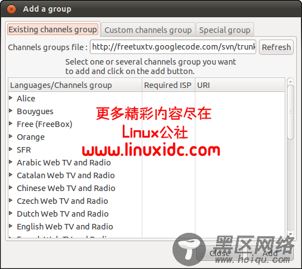The height and width of the screenshot is (269, 302).
Task: Expand Arabic Web TV and Radio
Action: click(x=11, y=162)
